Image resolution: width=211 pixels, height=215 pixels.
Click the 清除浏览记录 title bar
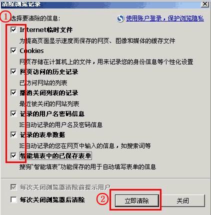tap(100, 4)
